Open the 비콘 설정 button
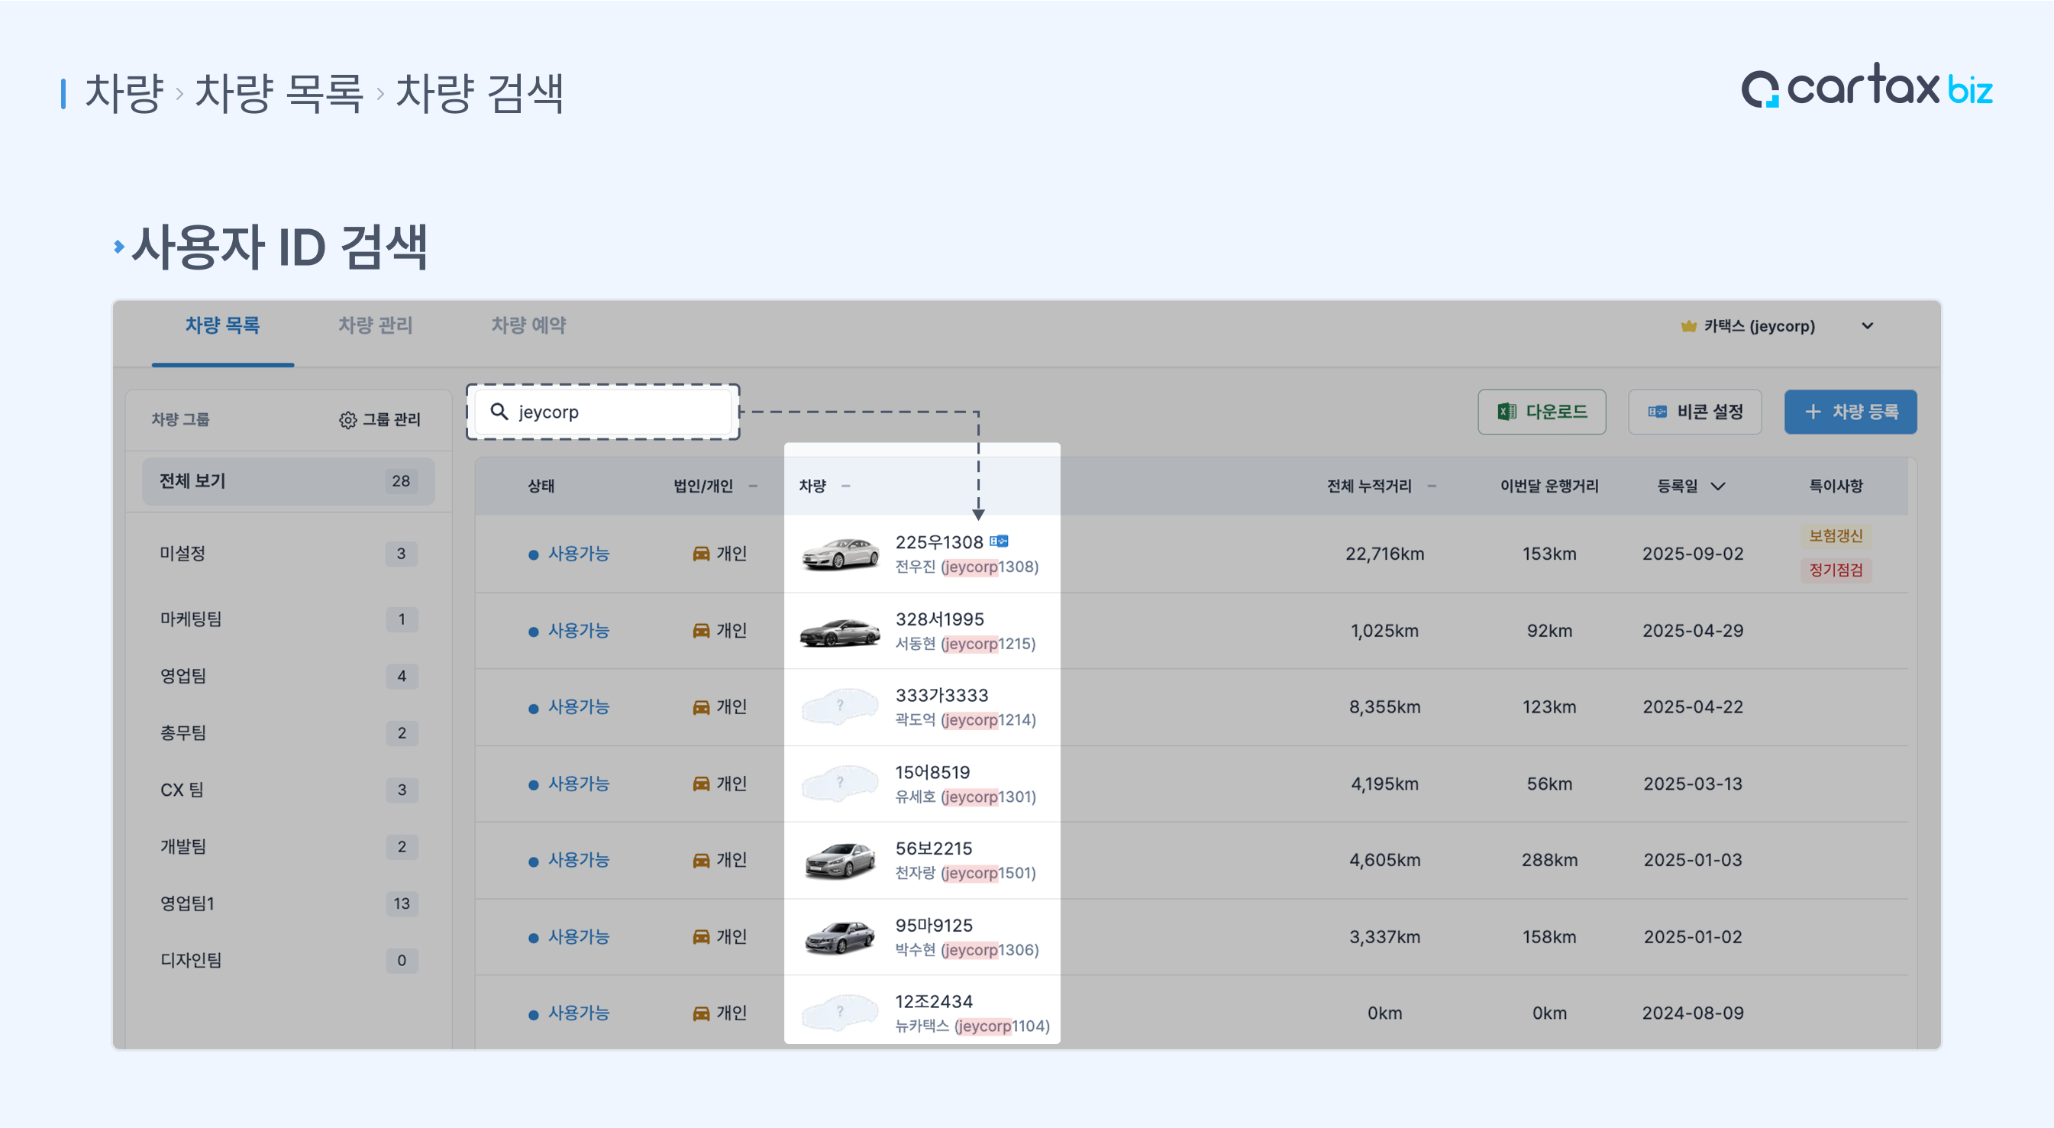2054x1128 pixels. coord(1694,412)
